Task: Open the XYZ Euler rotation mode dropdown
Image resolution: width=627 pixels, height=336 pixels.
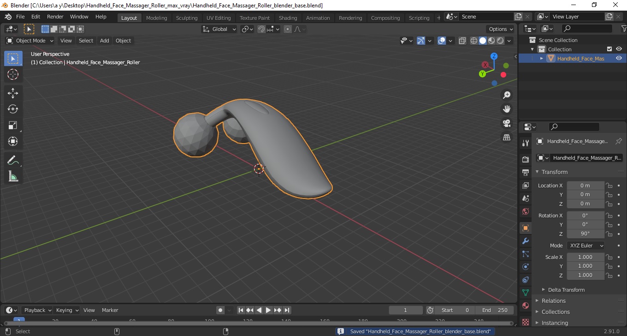Action: [586, 246]
